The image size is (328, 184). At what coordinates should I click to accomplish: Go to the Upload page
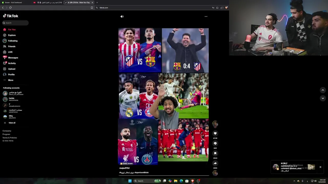click(9, 69)
